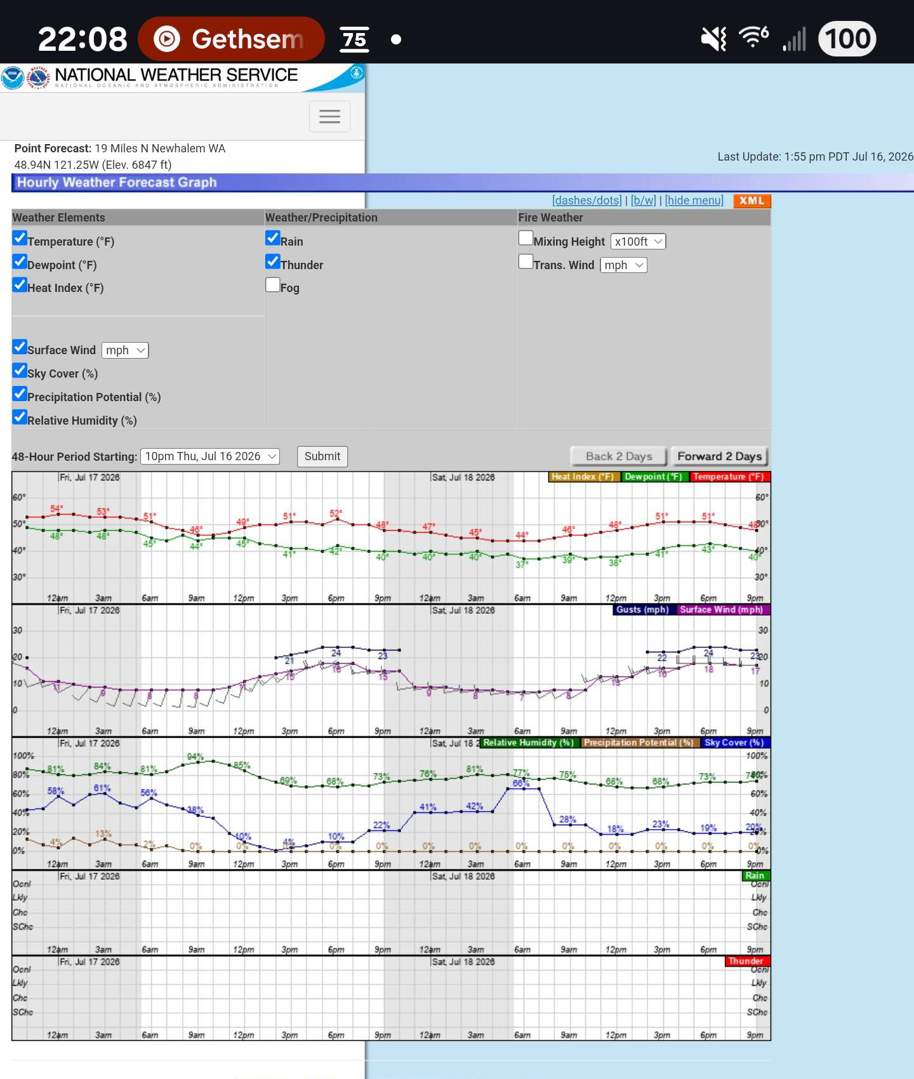914x1079 pixels.
Task: Click the 48.94N 121.25W elevation text
Action: [x=93, y=165]
